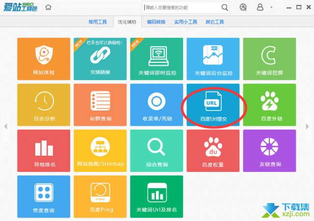The height and width of the screenshot is (221, 314).
Task: Switch to the 常用工具 tab
Action: pos(98,22)
